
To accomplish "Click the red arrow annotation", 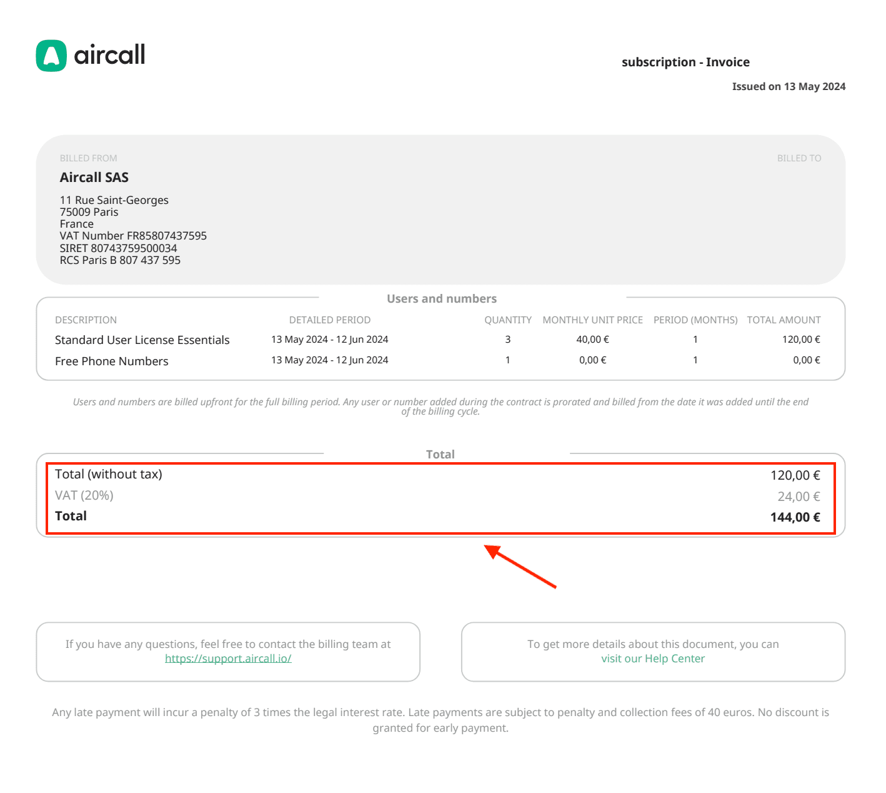I will 520,567.
